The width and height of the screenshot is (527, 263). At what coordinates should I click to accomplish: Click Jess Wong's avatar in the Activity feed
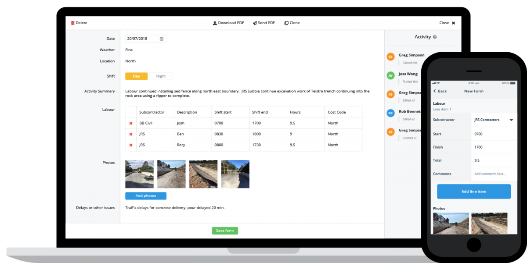[x=390, y=75]
